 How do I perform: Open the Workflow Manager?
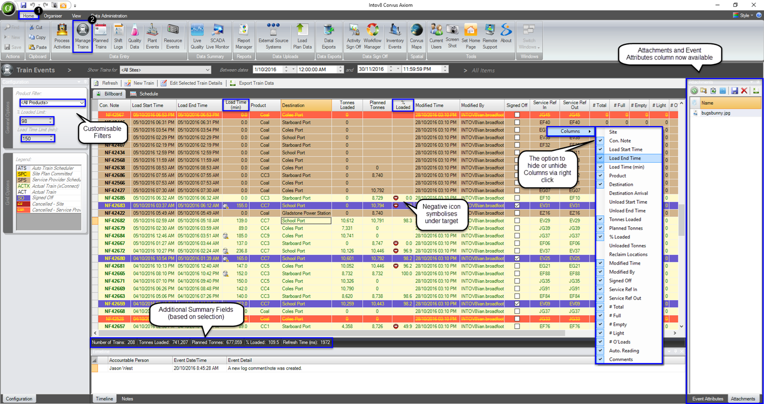pos(372,37)
